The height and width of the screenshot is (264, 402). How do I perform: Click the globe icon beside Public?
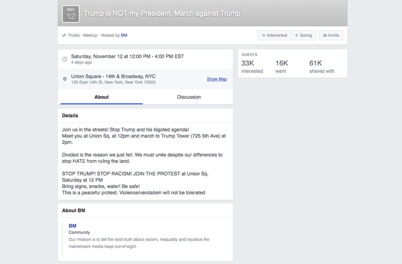(65, 35)
